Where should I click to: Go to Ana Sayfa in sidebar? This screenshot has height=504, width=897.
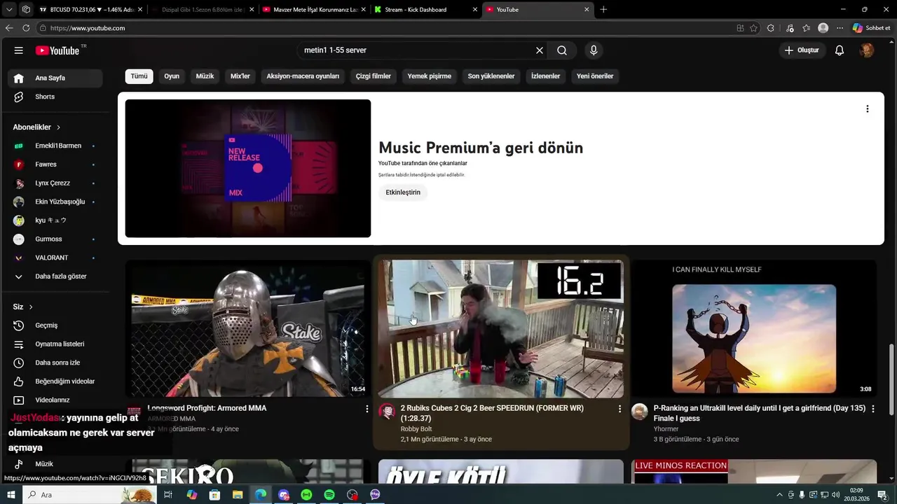pyautogui.click(x=55, y=78)
